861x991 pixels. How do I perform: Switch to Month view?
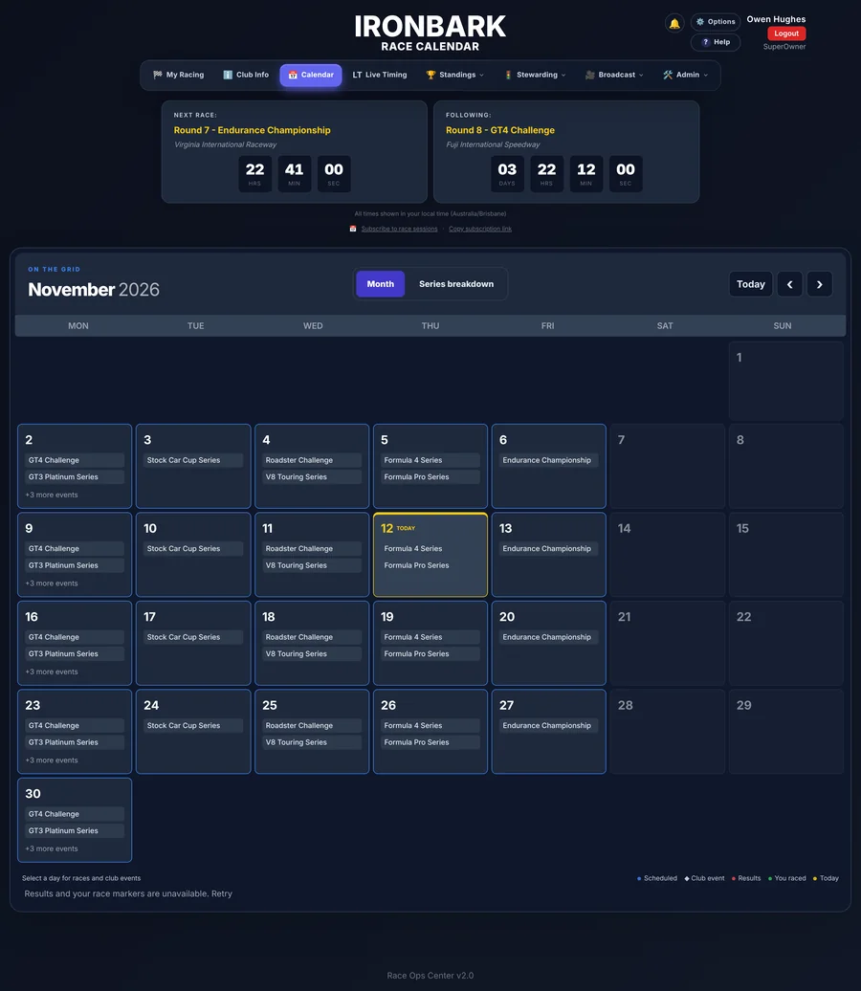coord(381,284)
